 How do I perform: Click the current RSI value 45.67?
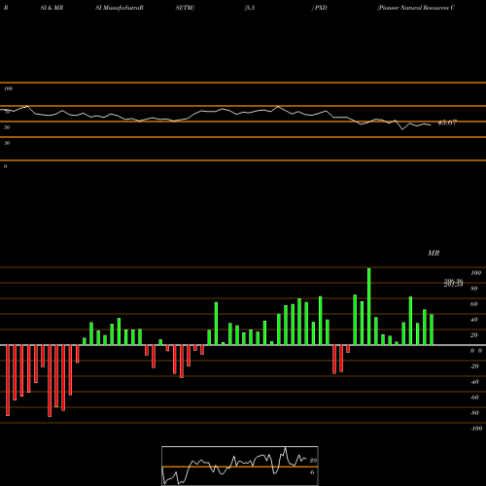447,122
